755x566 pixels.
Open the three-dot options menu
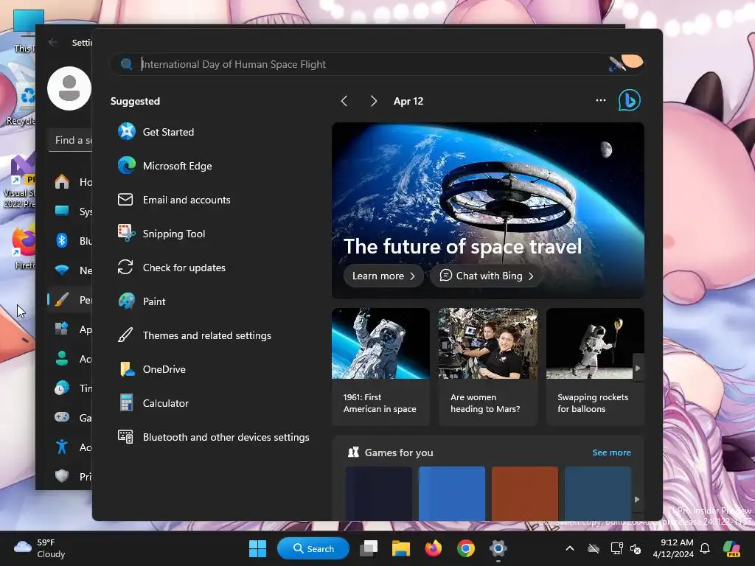600,100
